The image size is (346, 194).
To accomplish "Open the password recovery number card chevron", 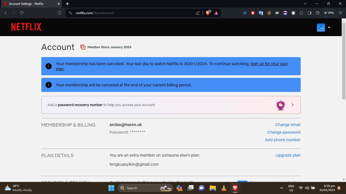I will coord(293,105).
